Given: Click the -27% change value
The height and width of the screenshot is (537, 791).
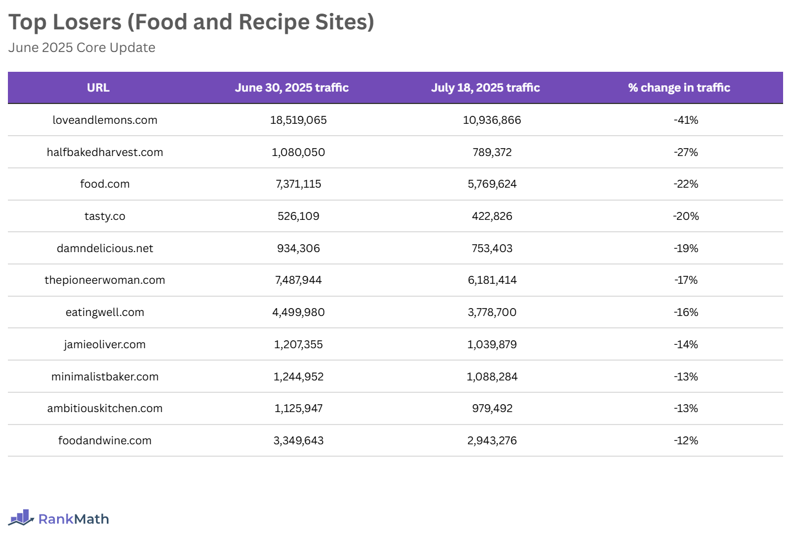Looking at the screenshot, I should [686, 152].
